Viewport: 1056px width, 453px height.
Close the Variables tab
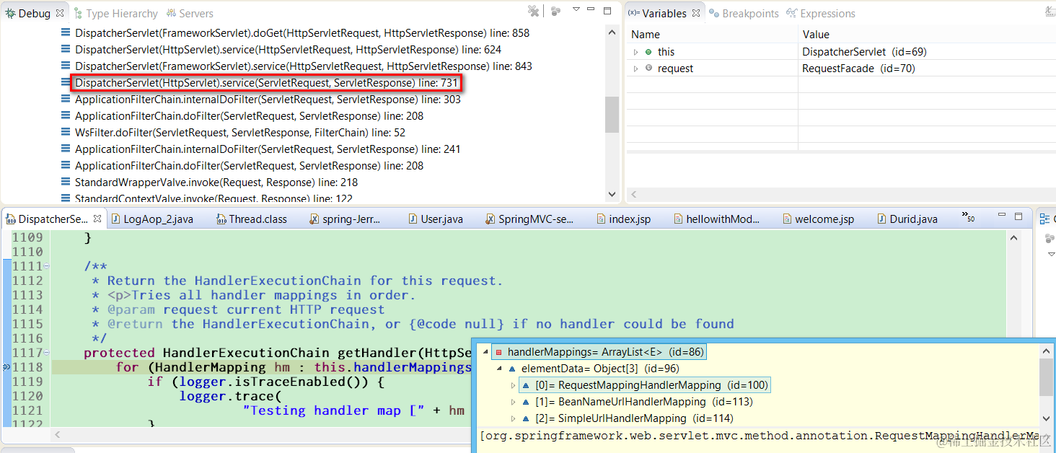click(x=696, y=13)
